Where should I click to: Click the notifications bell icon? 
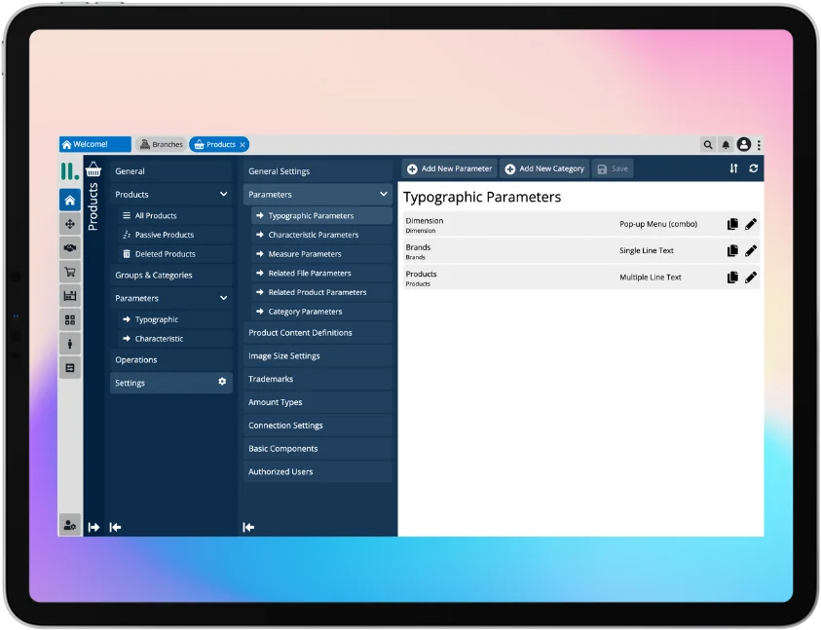pos(726,144)
